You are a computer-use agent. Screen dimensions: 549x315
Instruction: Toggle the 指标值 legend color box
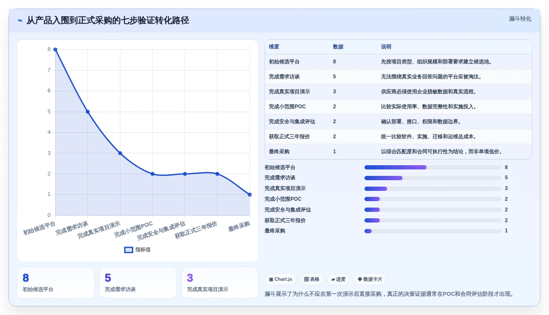pos(128,250)
